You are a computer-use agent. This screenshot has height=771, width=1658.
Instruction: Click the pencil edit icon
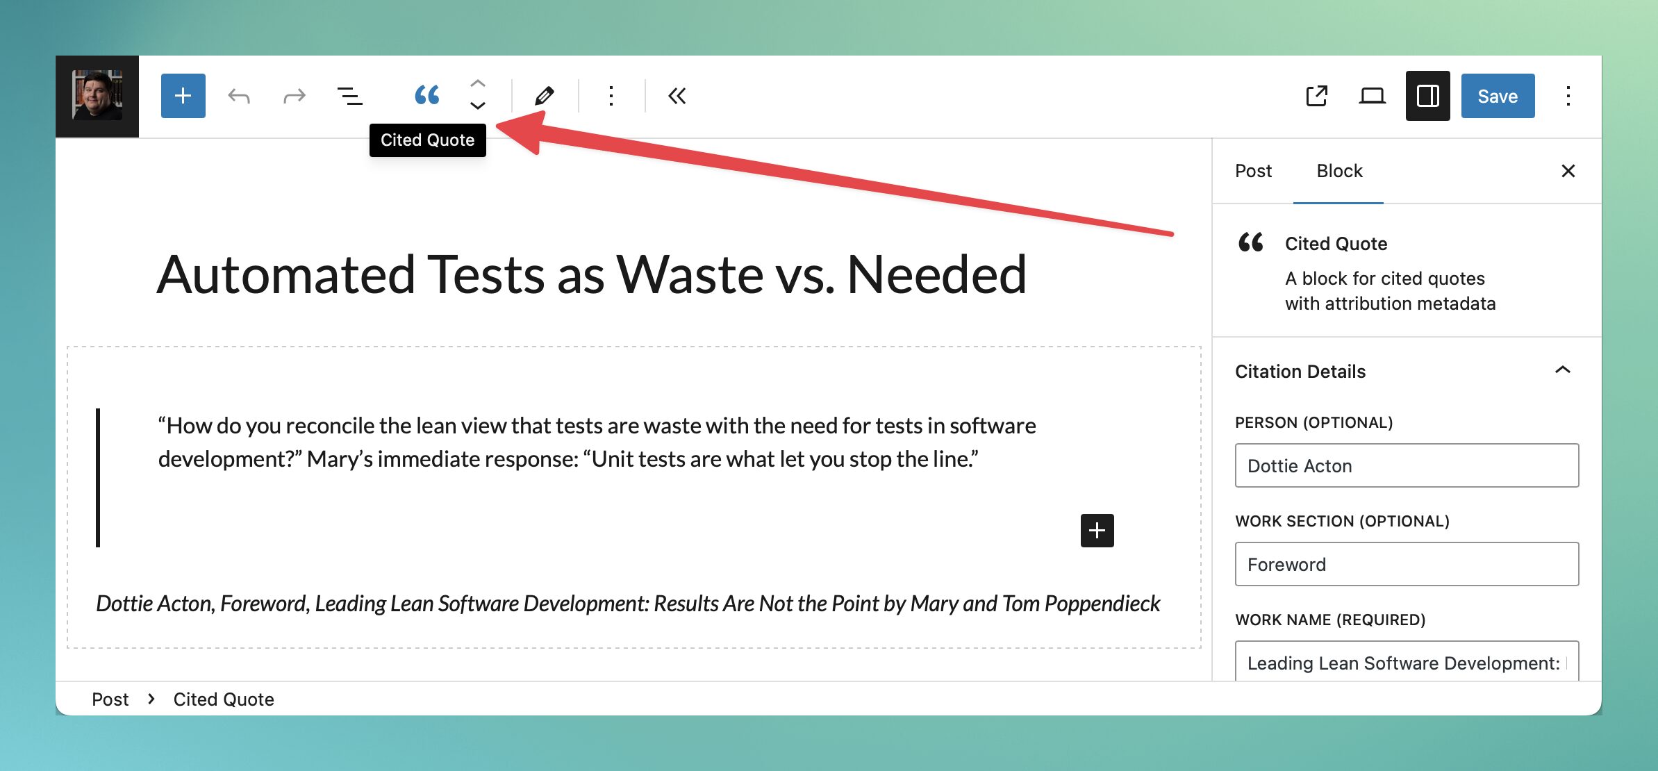point(545,96)
